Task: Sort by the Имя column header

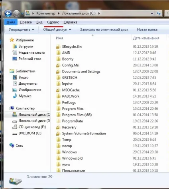Action: [x=59, y=38]
